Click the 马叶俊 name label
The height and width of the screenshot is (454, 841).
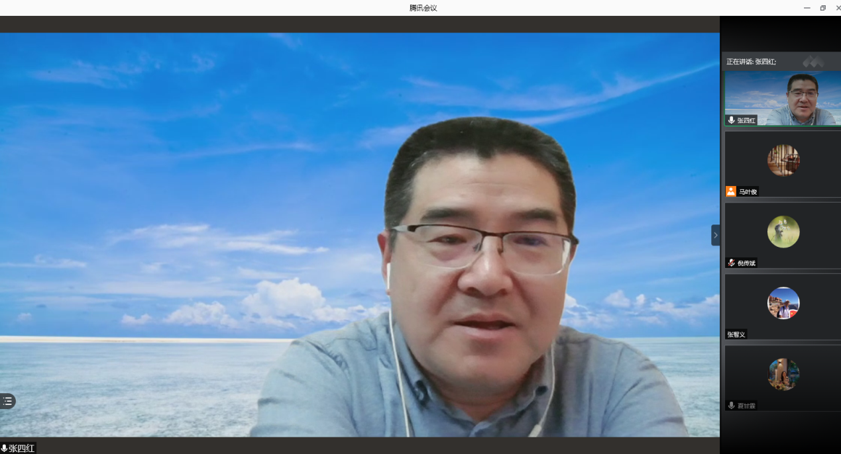point(748,192)
